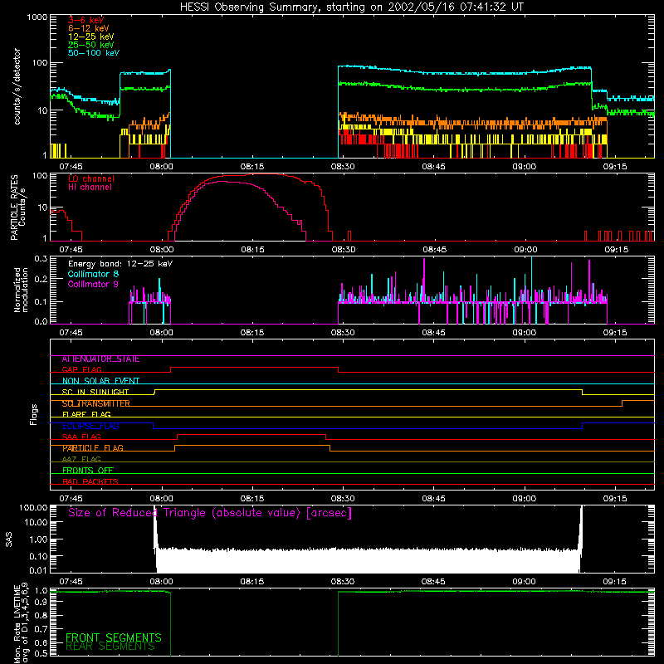Click the 'BAD_PACKETS' flag label

click(x=90, y=482)
